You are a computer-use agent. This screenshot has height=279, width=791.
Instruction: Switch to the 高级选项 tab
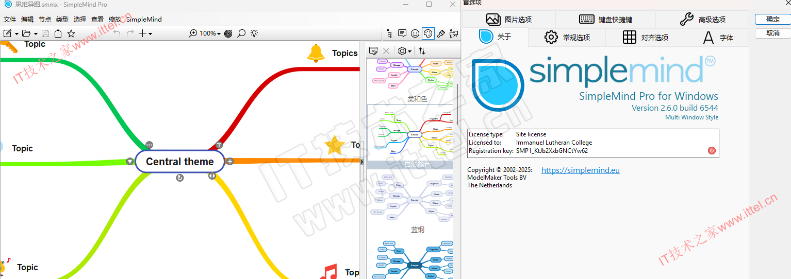[702, 20]
